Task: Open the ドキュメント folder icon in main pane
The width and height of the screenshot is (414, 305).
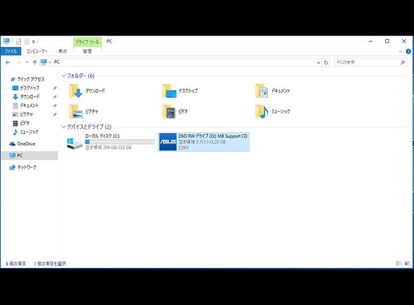Action: point(262,91)
